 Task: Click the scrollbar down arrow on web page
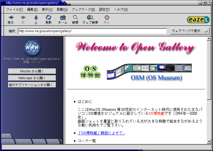click(x=209, y=141)
